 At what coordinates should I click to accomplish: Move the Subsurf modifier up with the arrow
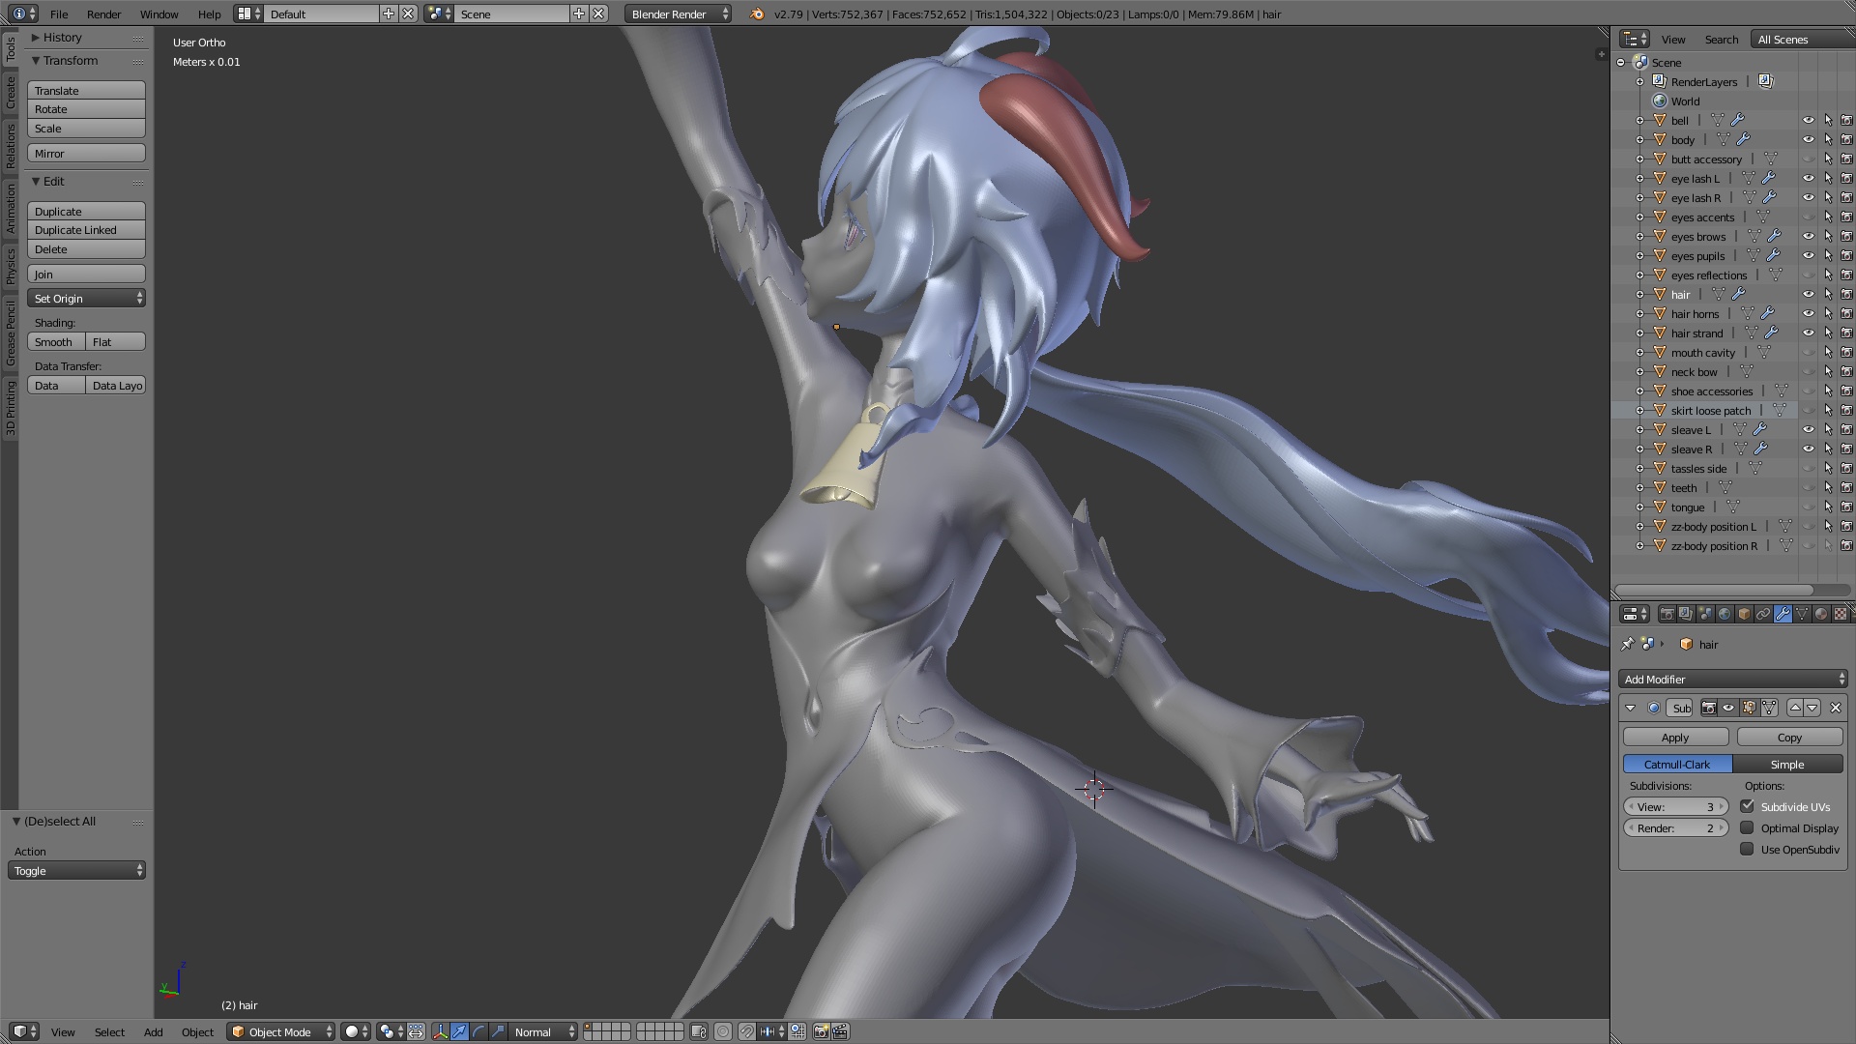pyautogui.click(x=1795, y=708)
